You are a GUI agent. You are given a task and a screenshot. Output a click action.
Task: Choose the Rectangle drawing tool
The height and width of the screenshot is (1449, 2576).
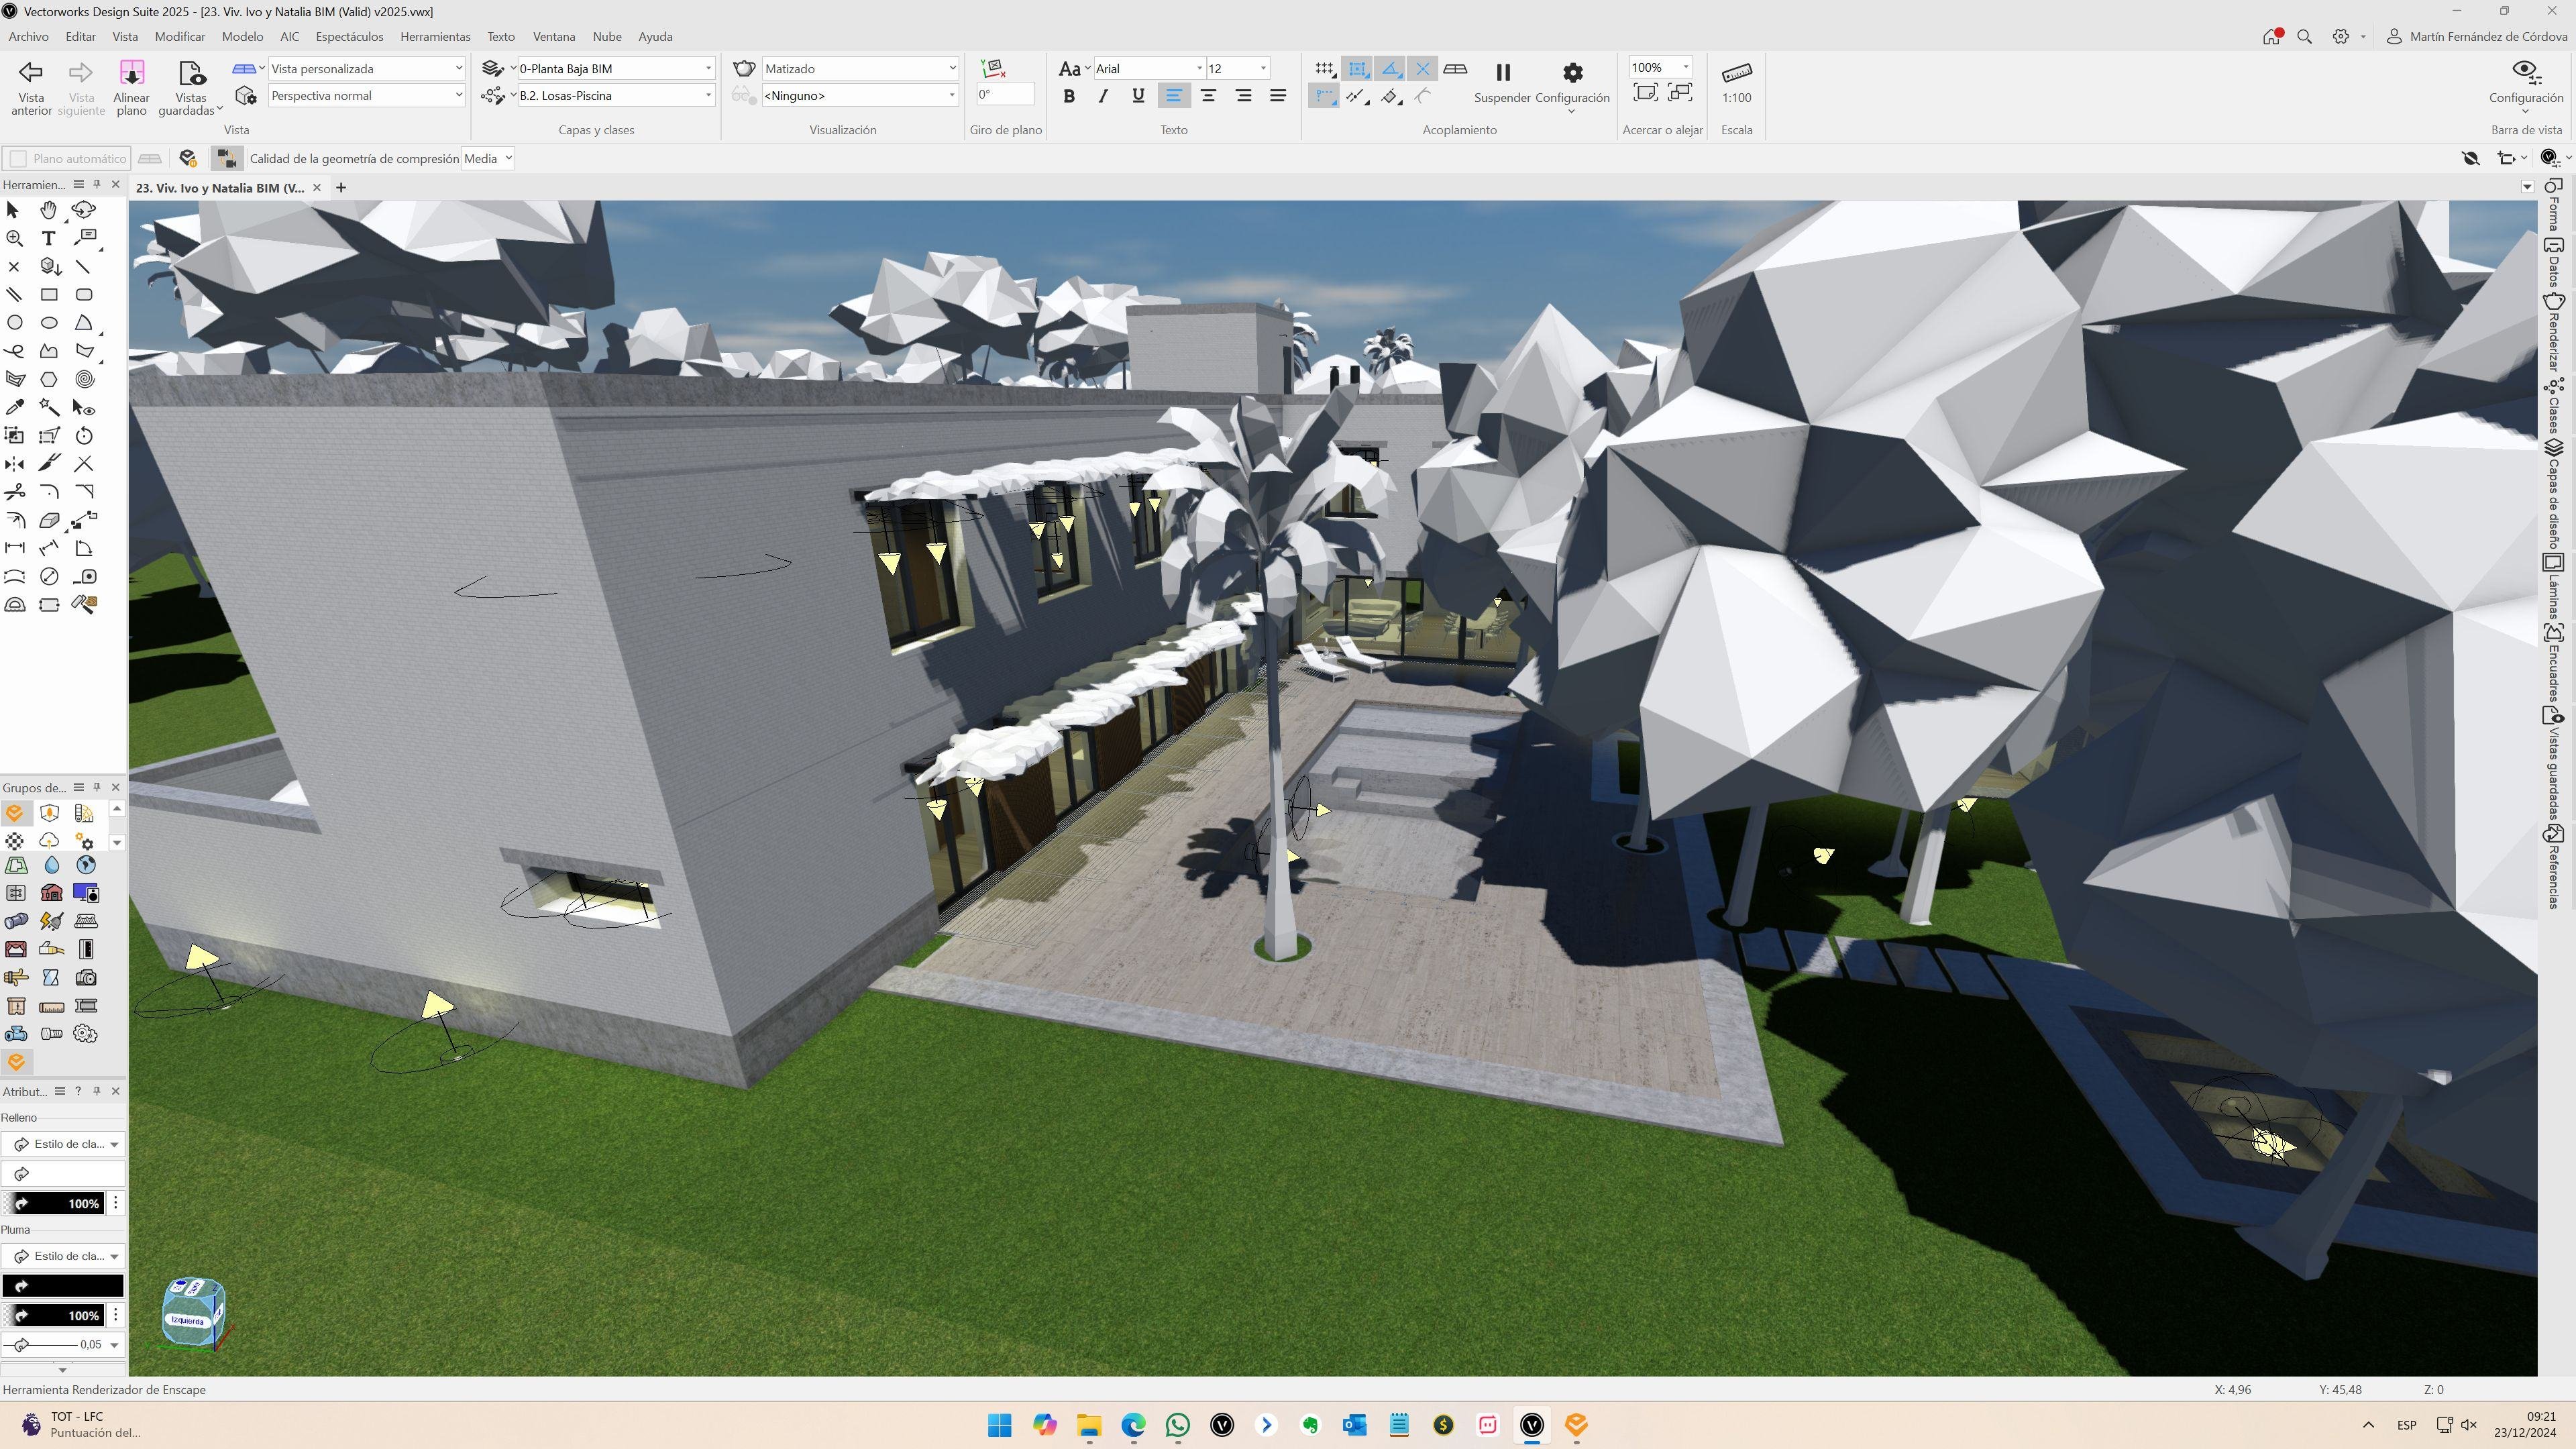48,295
